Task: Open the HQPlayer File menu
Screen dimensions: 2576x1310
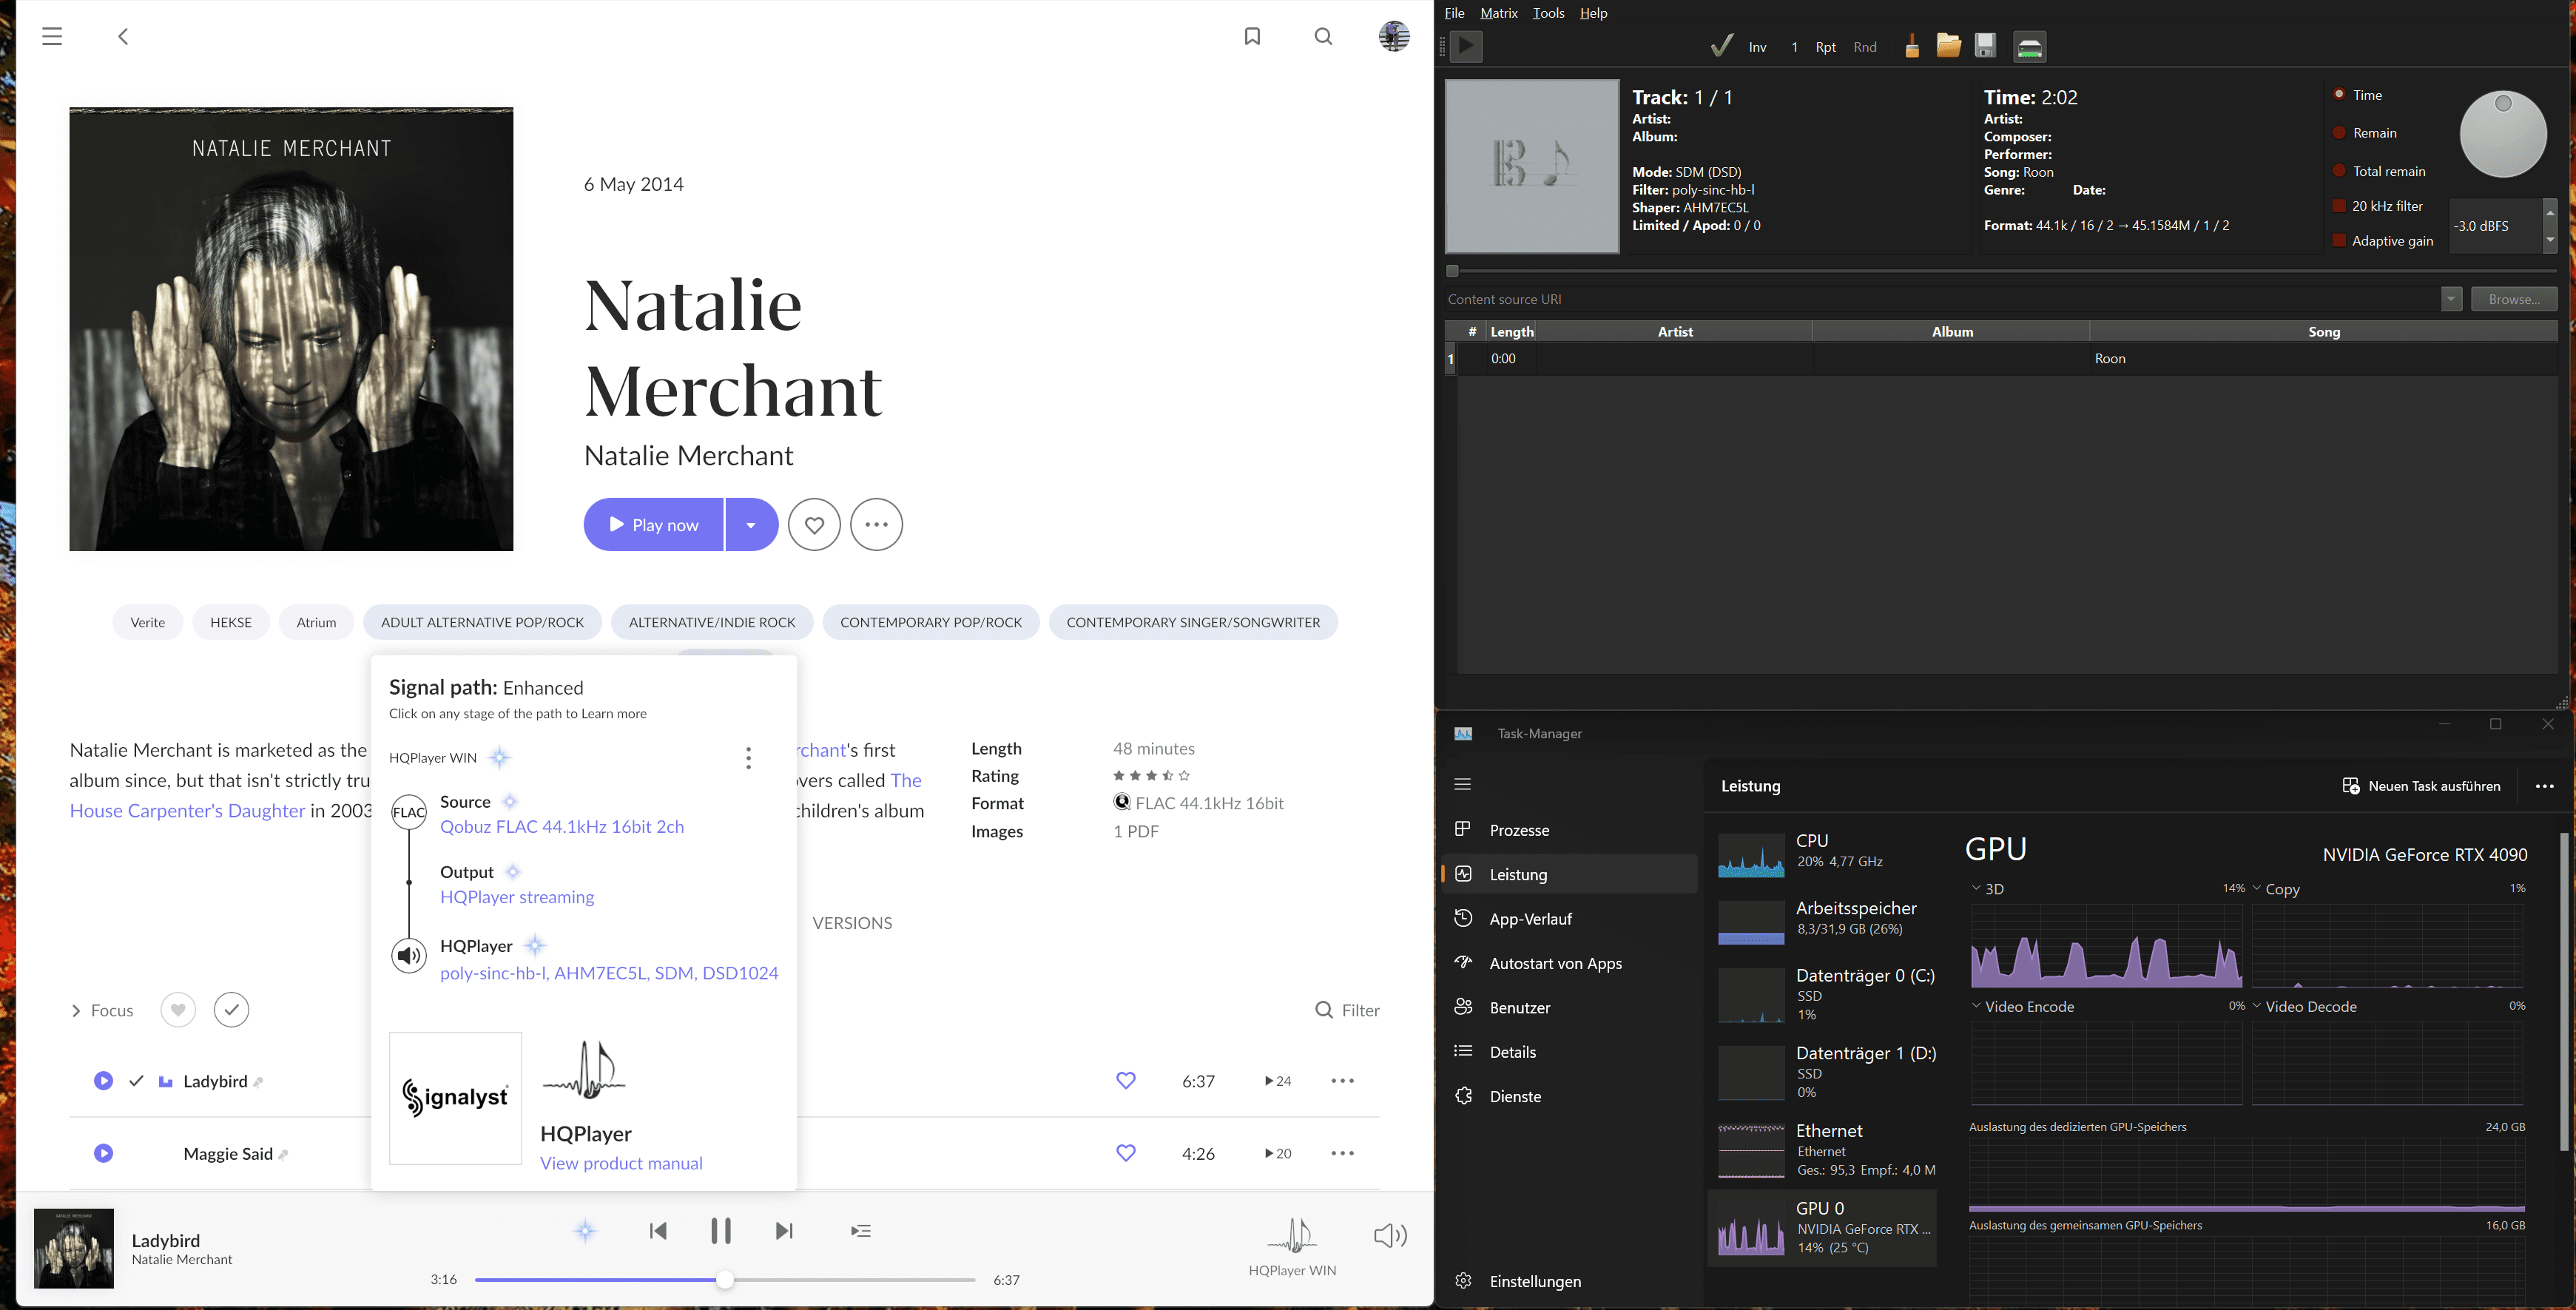Action: click(1455, 13)
